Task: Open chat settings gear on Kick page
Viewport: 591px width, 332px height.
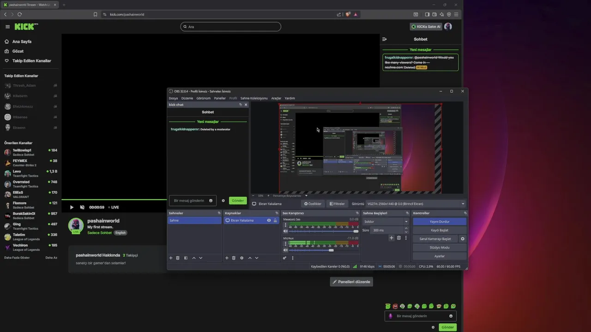Action: [433, 327]
